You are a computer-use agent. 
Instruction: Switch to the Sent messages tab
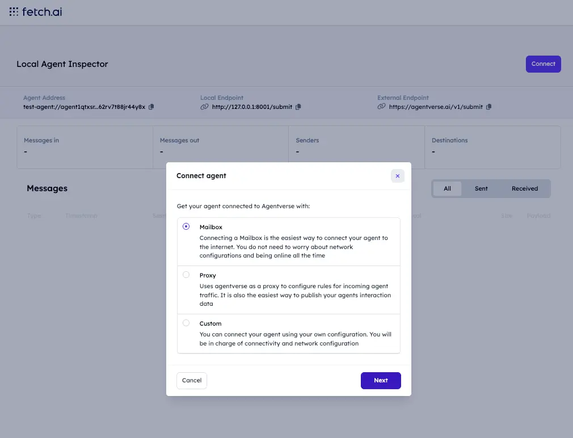pyautogui.click(x=481, y=188)
